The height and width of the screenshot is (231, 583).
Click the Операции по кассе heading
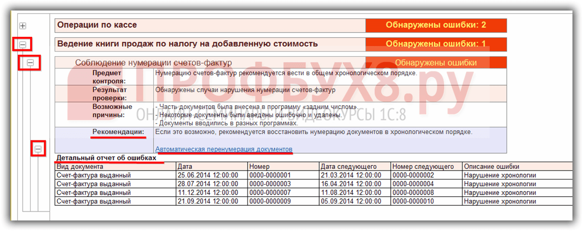click(97, 25)
